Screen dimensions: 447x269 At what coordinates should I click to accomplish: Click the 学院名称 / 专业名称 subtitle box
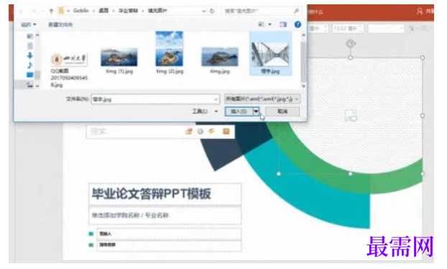click(x=165, y=215)
